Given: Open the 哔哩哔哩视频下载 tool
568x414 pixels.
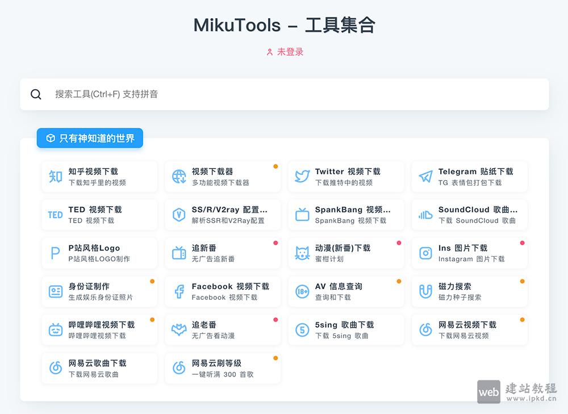Looking at the screenshot, I should click(x=99, y=329).
